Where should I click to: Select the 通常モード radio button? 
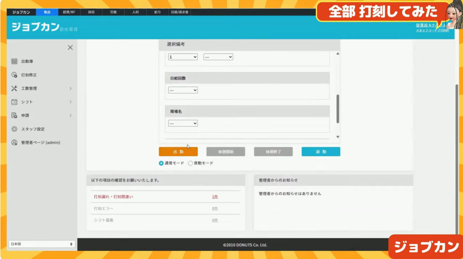point(161,163)
